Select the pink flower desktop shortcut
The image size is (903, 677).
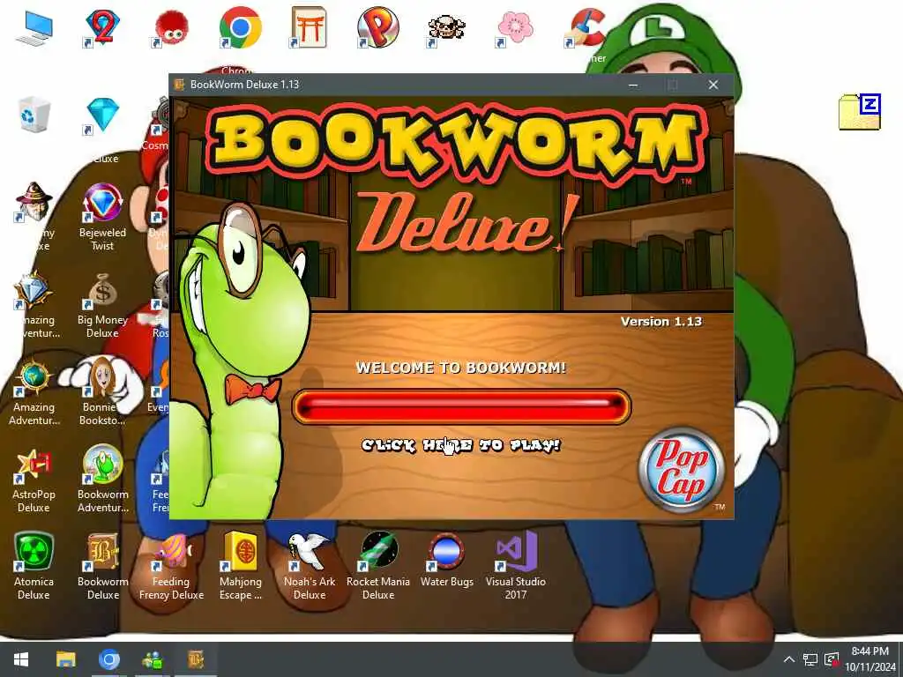click(x=515, y=27)
